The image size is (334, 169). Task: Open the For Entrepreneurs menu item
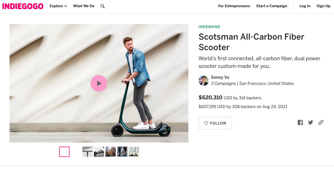click(x=234, y=6)
